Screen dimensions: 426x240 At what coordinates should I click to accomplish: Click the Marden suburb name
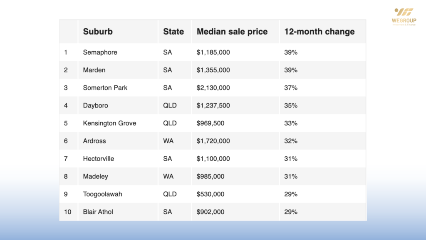click(x=94, y=70)
